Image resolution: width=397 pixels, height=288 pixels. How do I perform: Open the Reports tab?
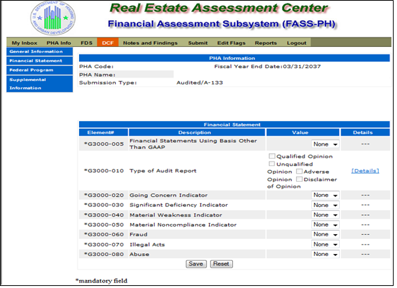(x=266, y=43)
